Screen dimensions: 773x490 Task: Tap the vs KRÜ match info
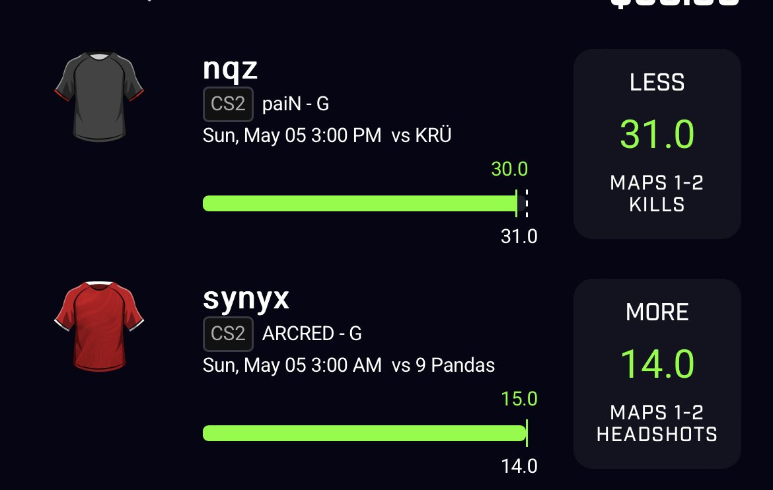[x=421, y=135]
